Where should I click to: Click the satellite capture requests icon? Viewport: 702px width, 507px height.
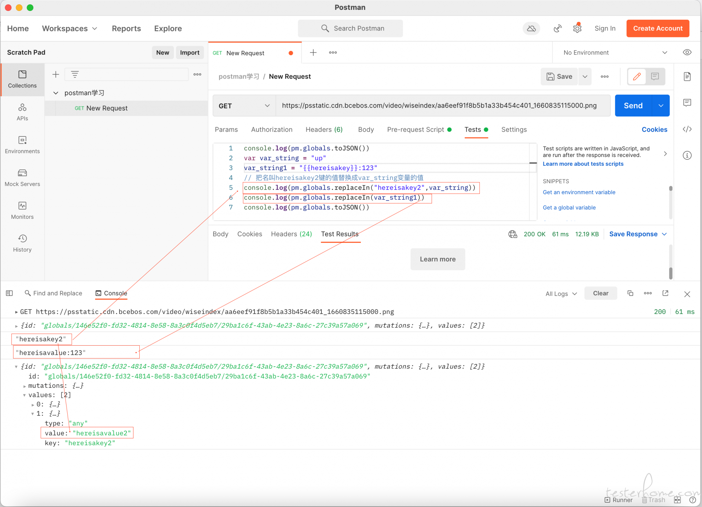point(557,29)
